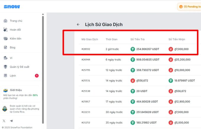Open transaction #21252
Screen dimensions: 201x129
pos(86,122)
